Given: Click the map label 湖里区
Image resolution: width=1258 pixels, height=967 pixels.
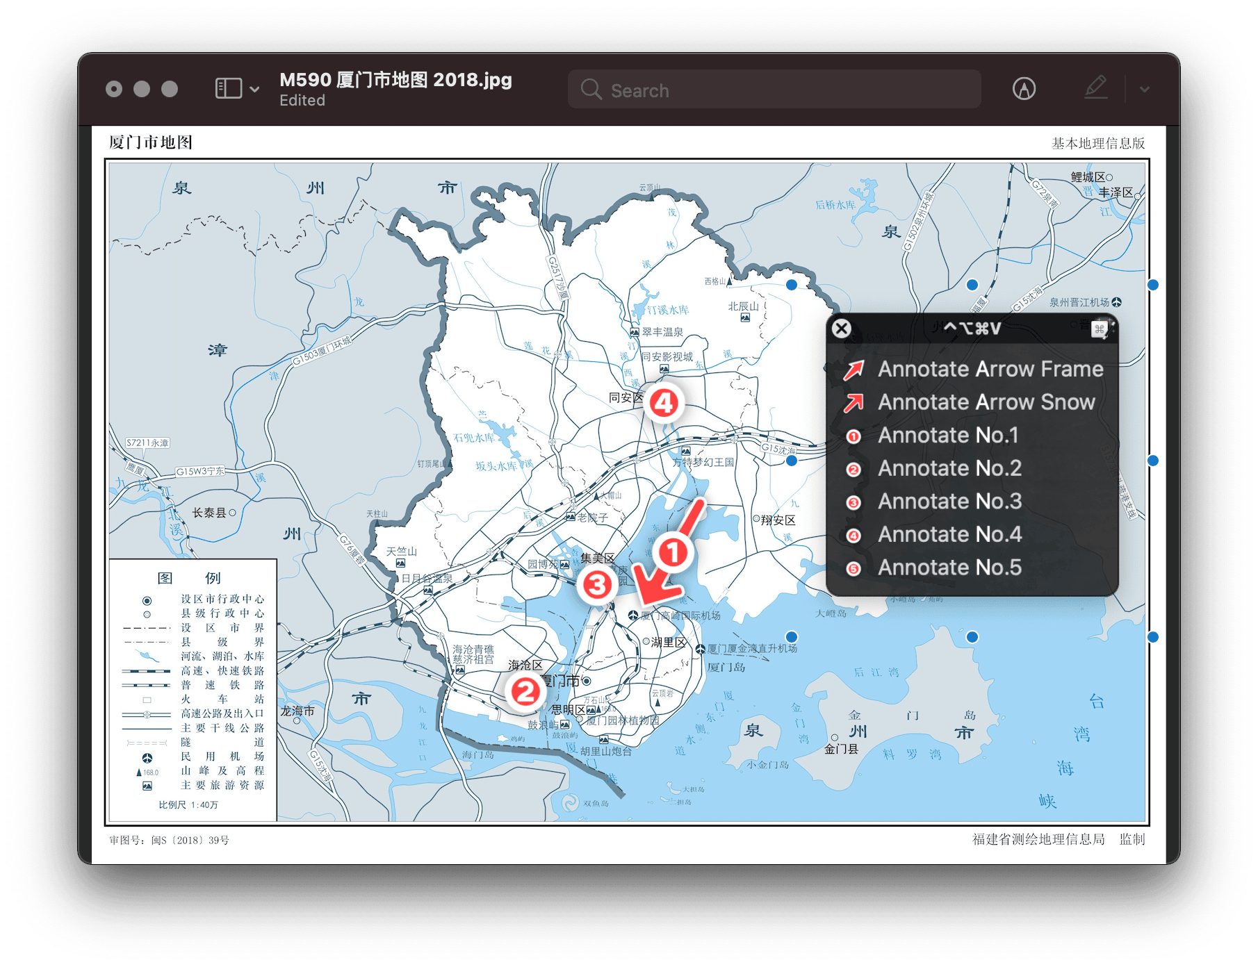Looking at the screenshot, I should (x=669, y=643).
